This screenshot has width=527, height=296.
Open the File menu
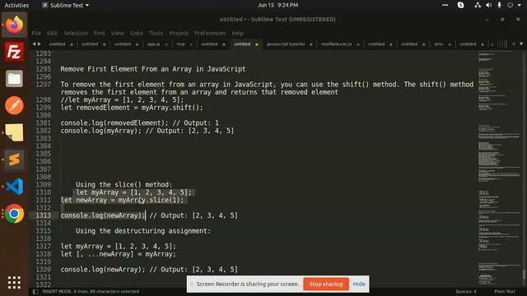(x=36, y=33)
